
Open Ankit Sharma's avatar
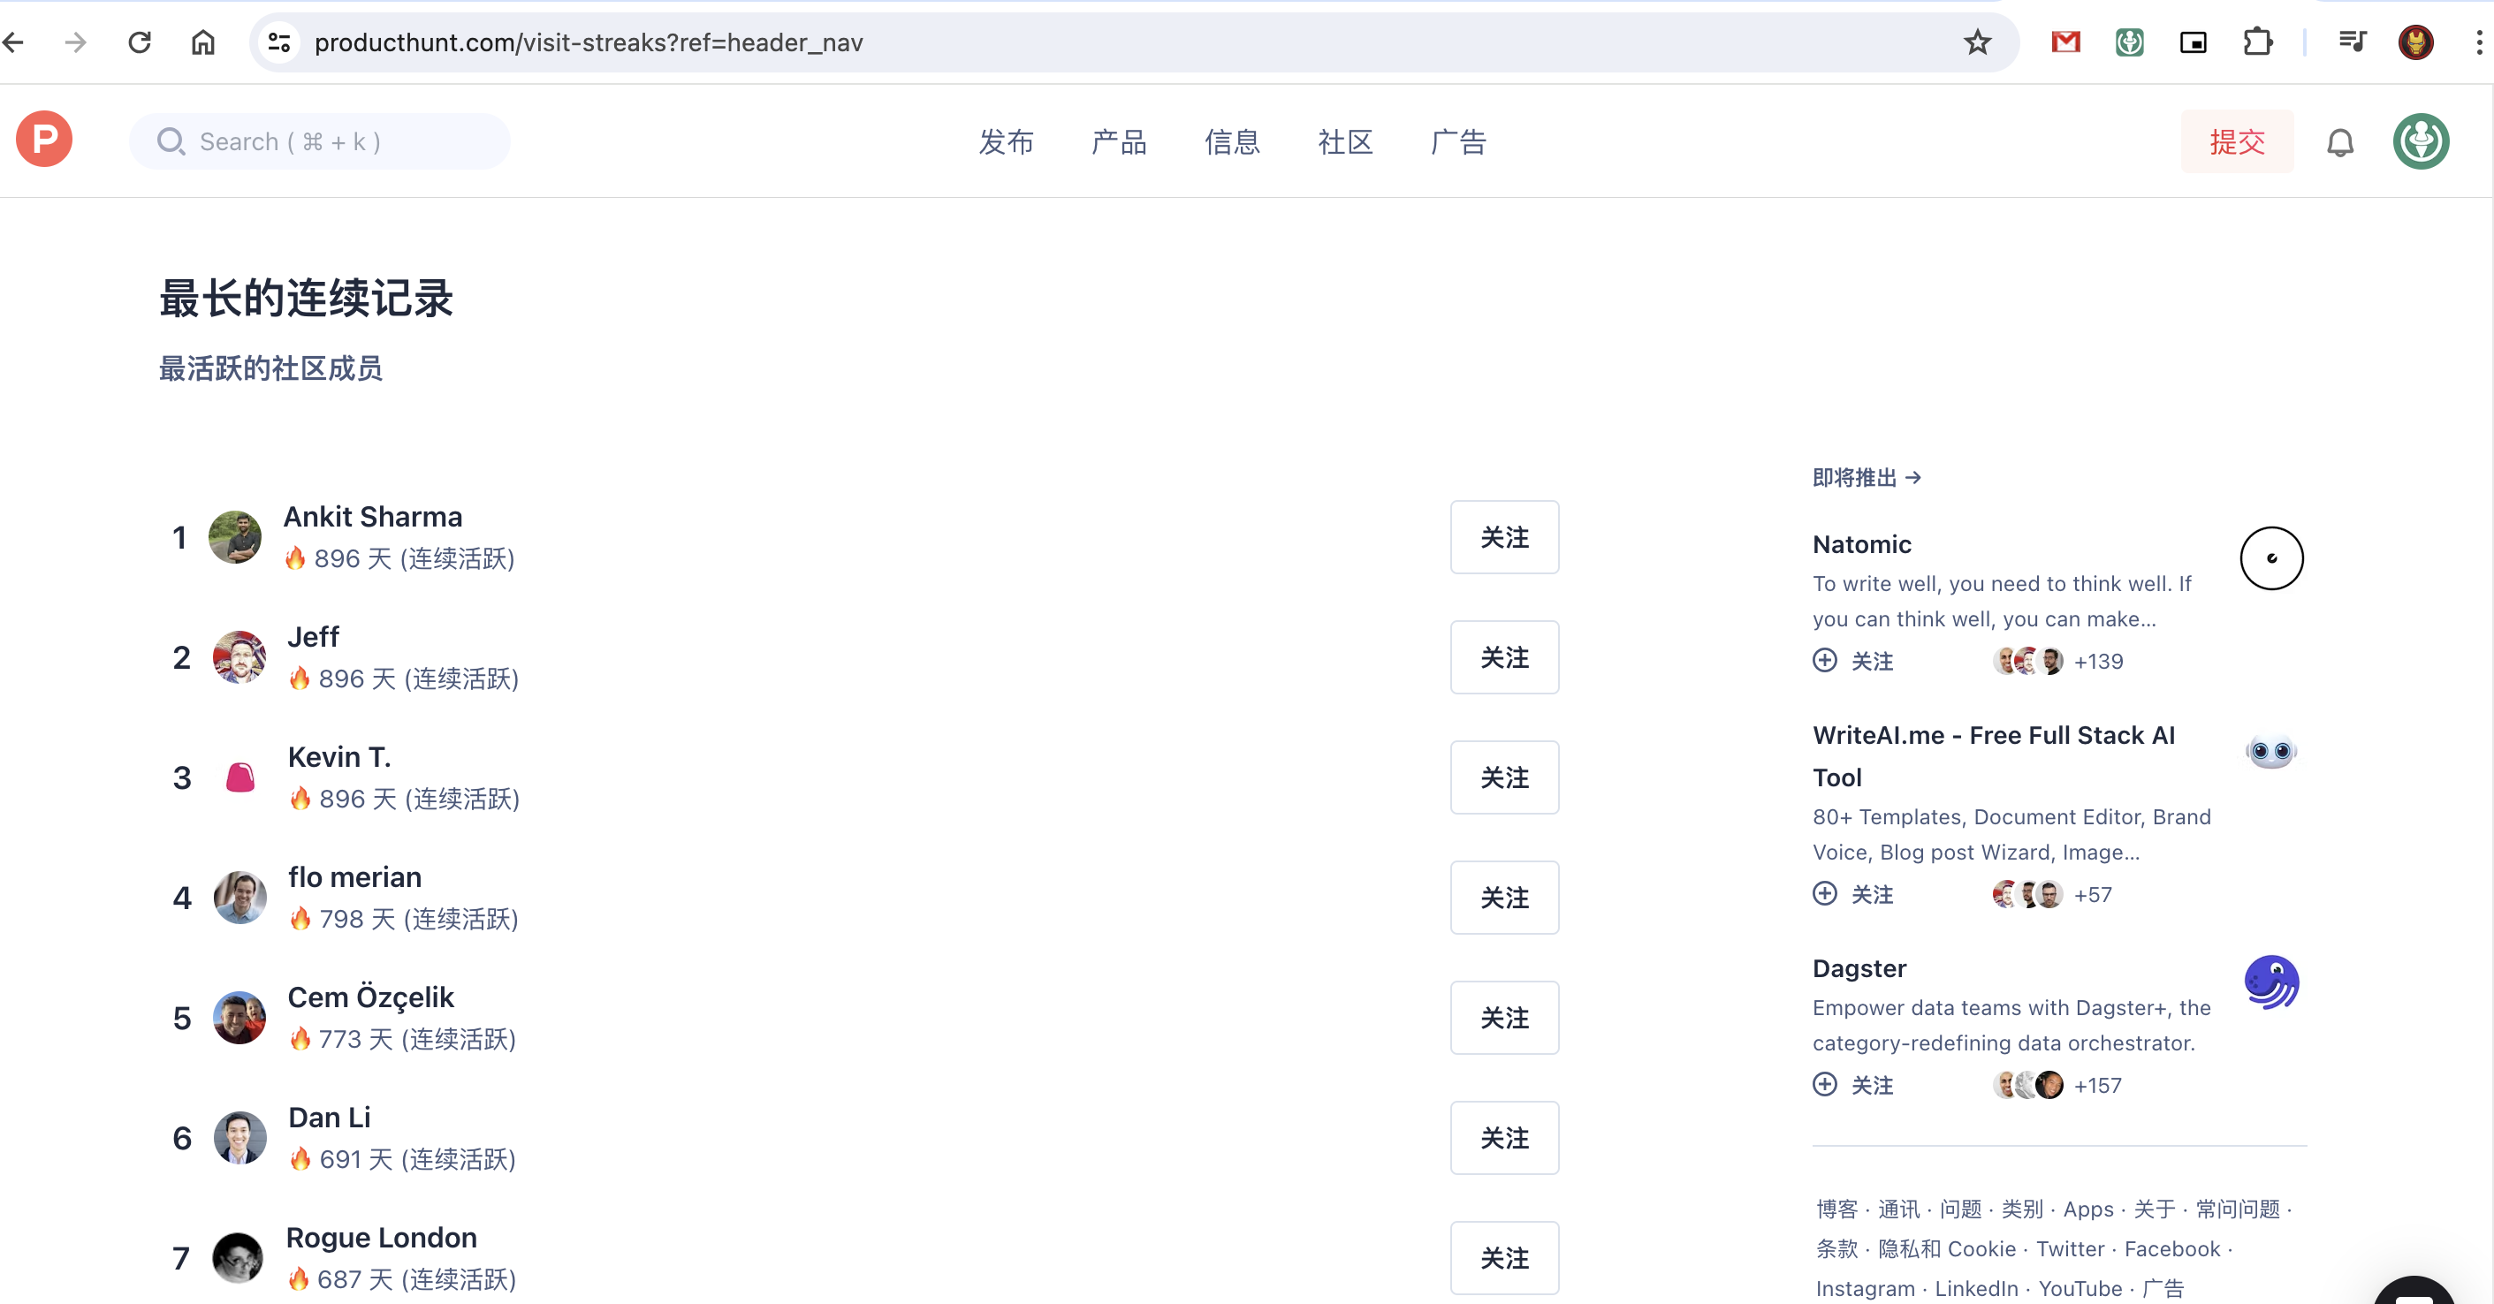235,536
